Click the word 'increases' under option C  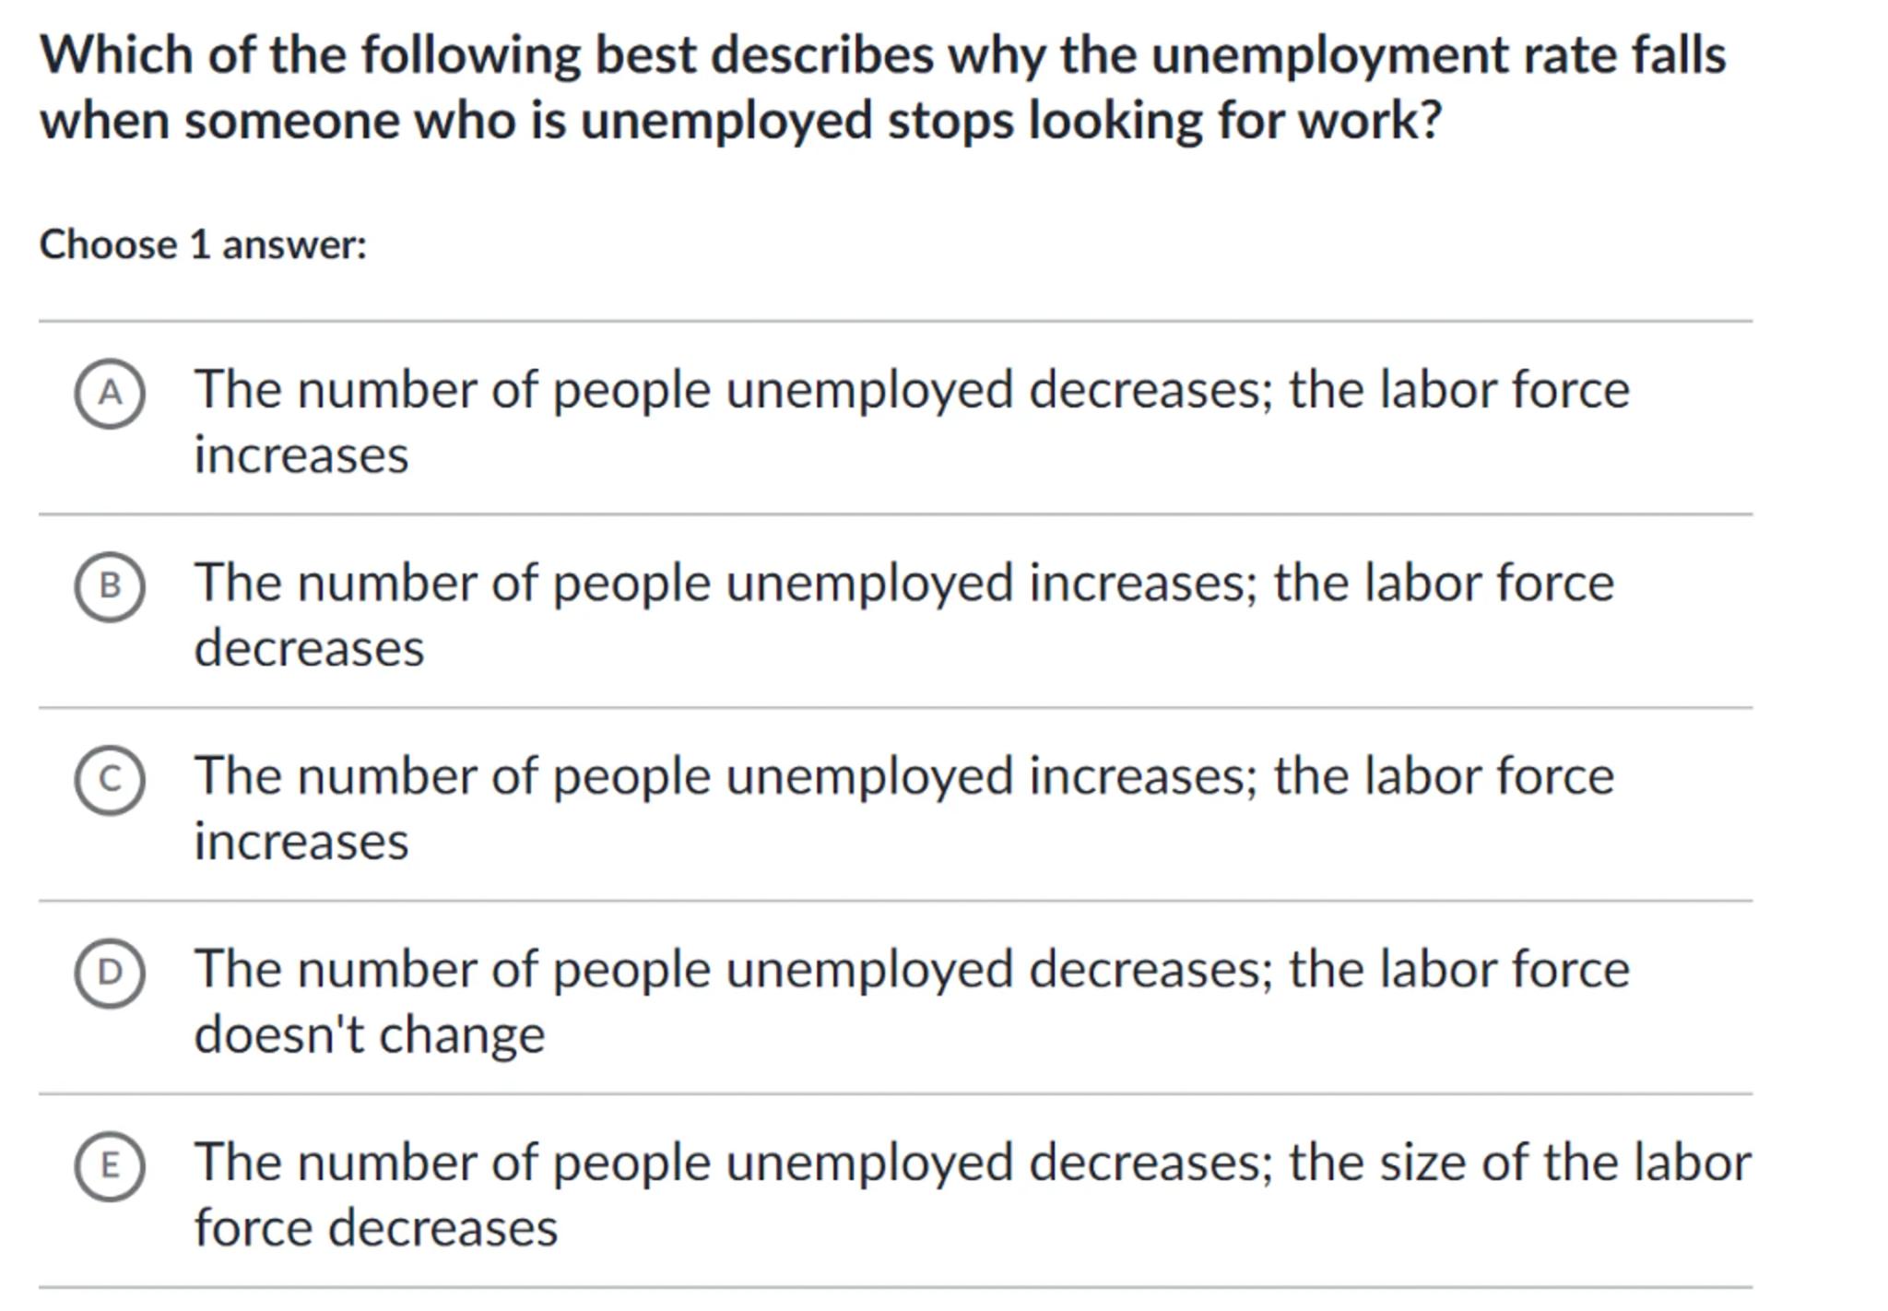click(x=301, y=842)
